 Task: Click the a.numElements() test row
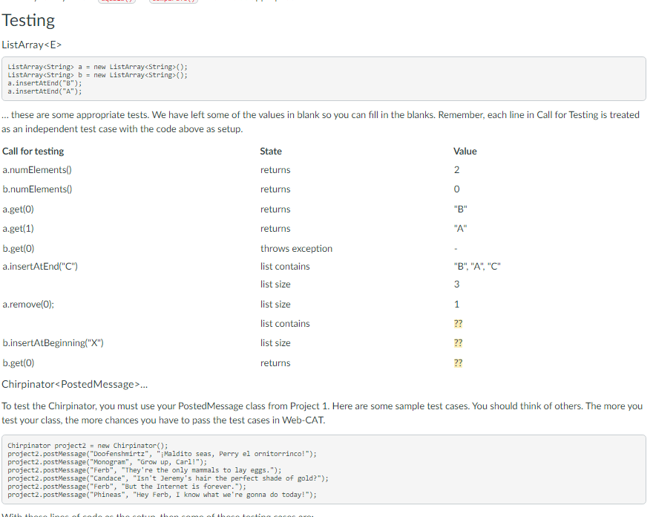36,169
